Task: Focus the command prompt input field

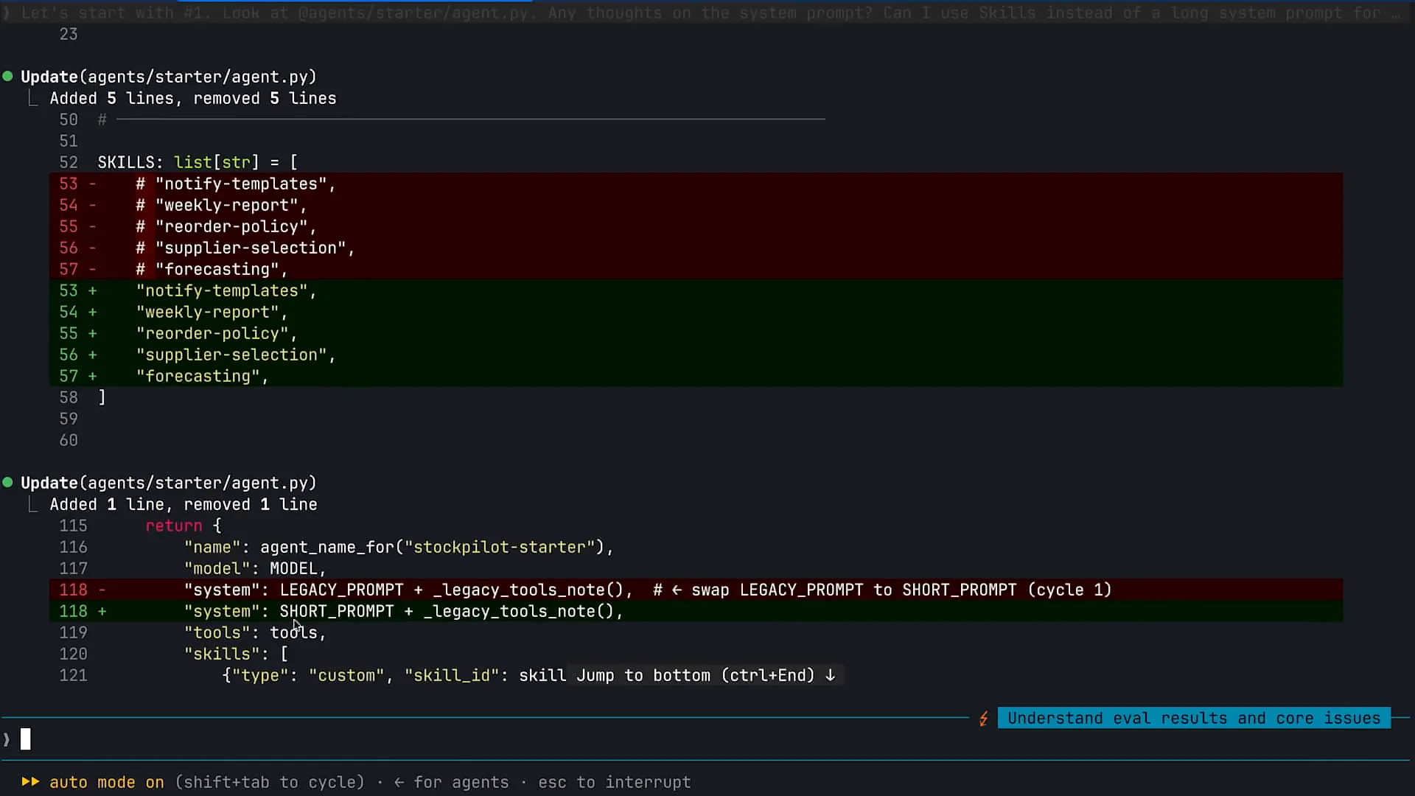Action: [707, 739]
